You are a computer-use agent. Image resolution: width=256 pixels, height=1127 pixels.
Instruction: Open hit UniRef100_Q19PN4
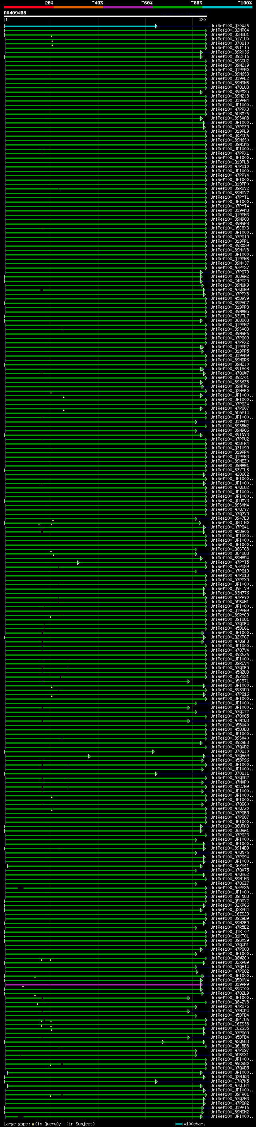pos(230,101)
